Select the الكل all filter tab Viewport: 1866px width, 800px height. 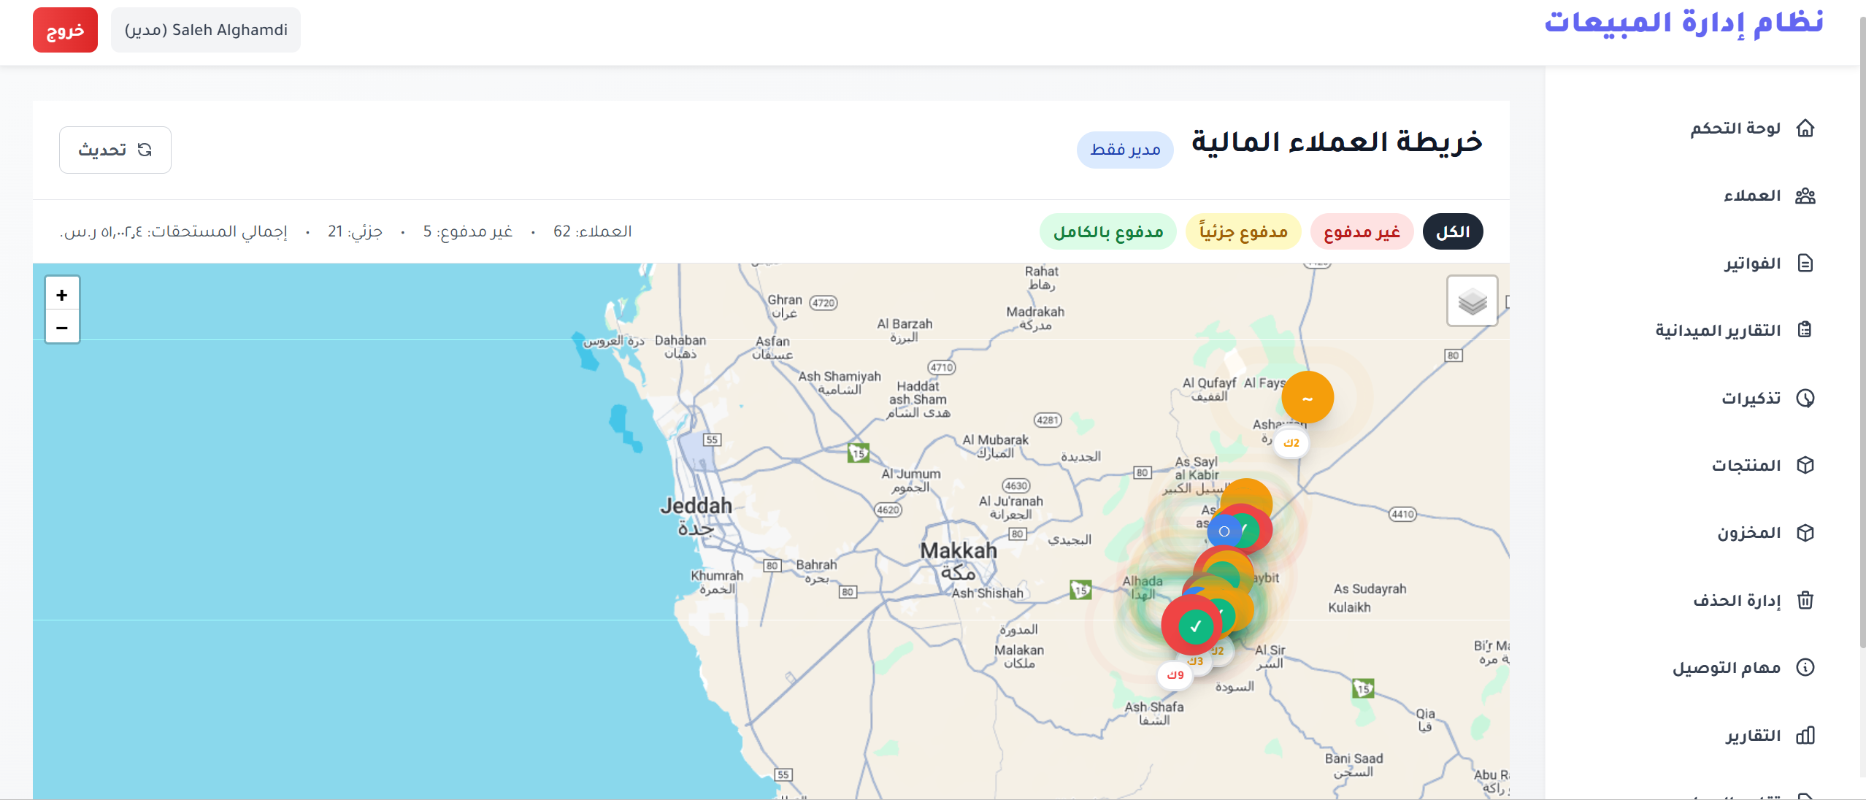click(1453, 231)
